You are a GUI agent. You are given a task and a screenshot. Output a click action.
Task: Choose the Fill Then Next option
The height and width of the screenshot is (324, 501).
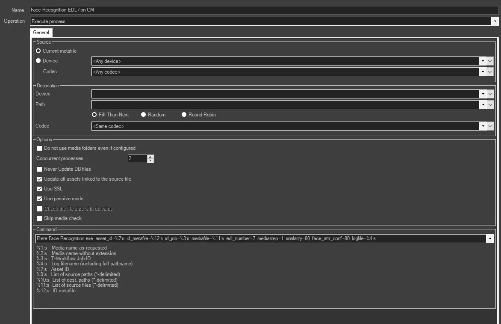point(94,115)
